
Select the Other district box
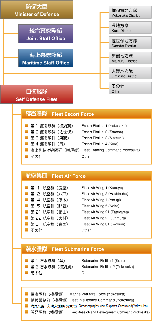(x=130, y=88)
